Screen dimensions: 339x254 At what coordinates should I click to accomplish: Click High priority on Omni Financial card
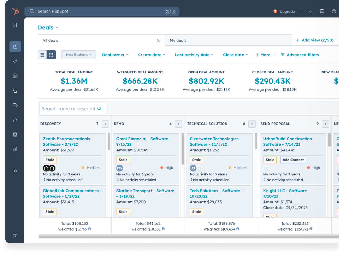coord(167,168)
